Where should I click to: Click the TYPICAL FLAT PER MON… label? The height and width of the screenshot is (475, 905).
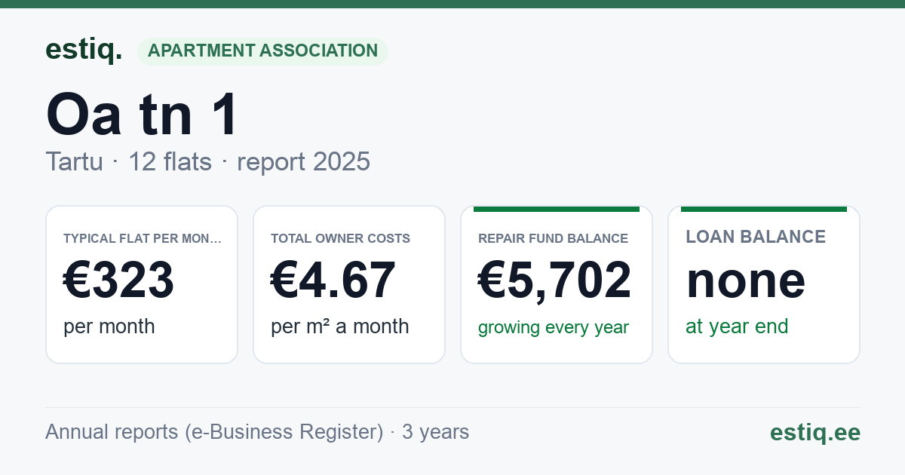(x=143, y=238)
